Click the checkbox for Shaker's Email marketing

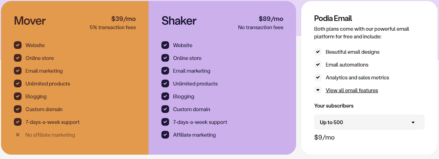tap(165, 71)
